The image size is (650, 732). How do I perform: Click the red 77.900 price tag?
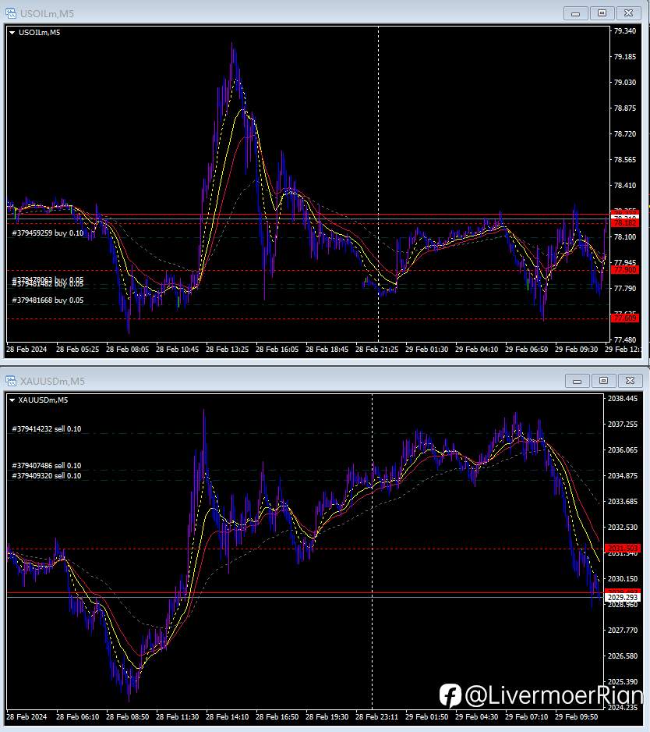[x=624, y=270]
